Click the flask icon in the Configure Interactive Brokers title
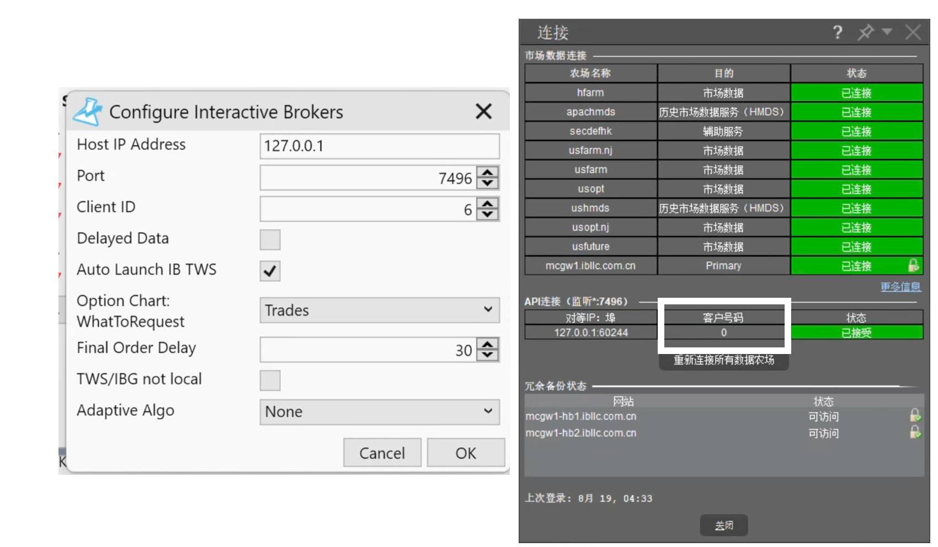This screenshot has width=938, height=547. pos(88,112)
